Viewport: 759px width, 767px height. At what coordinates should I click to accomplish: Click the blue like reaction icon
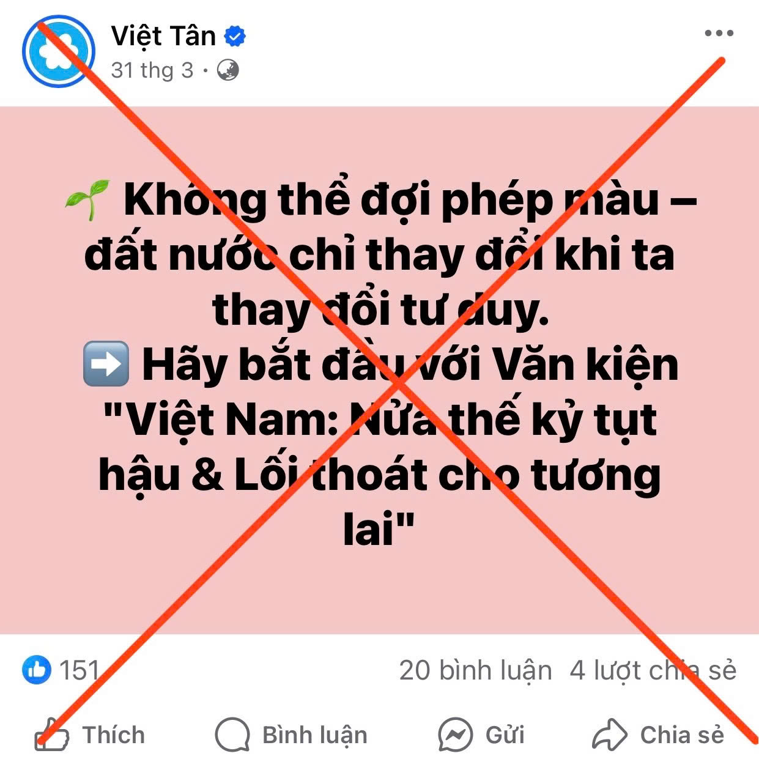(37, 670)
